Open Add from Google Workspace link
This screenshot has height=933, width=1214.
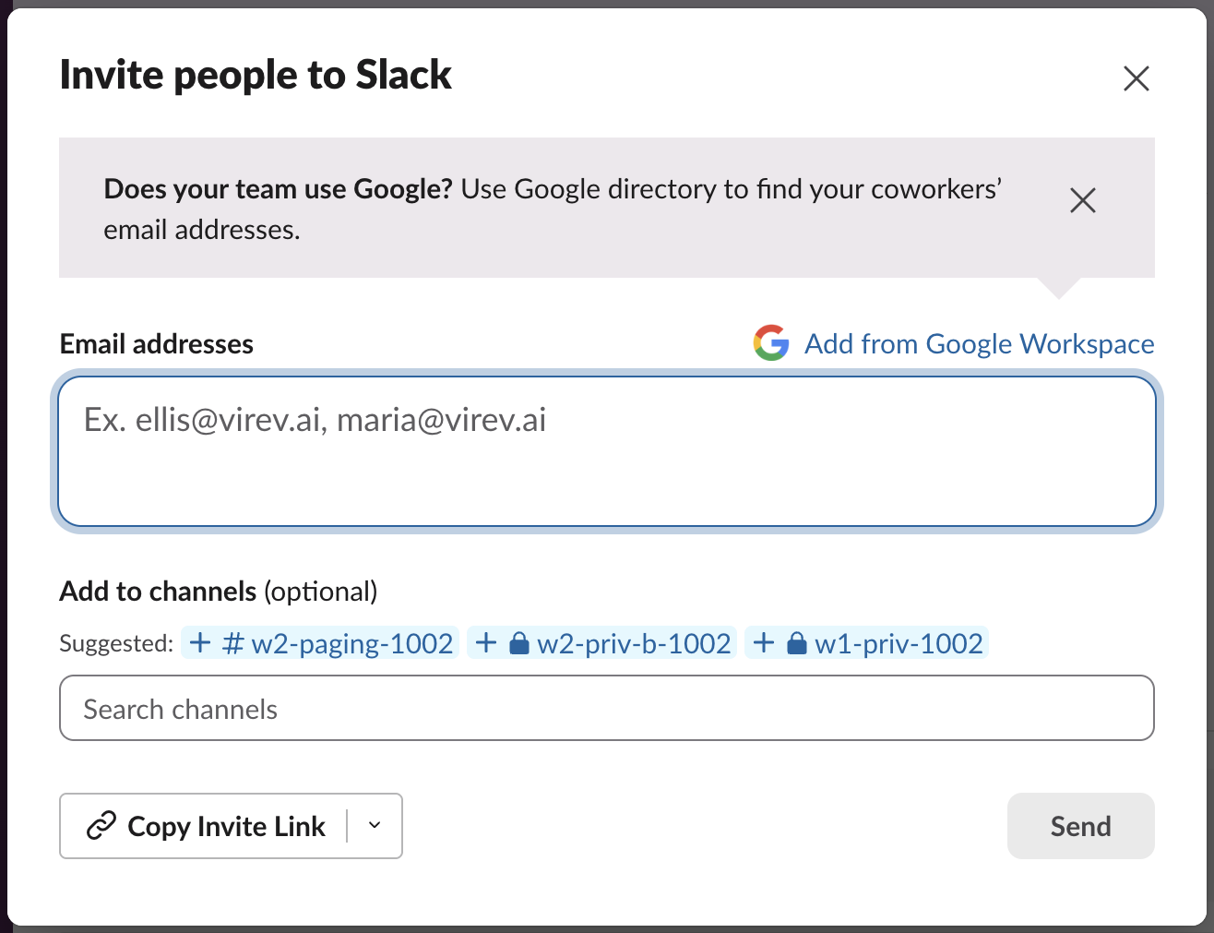[x=979, y=344]
